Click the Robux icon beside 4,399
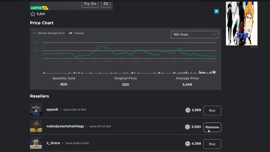The image size is (270, 152). pyautogui.click(x=188, y=144)
